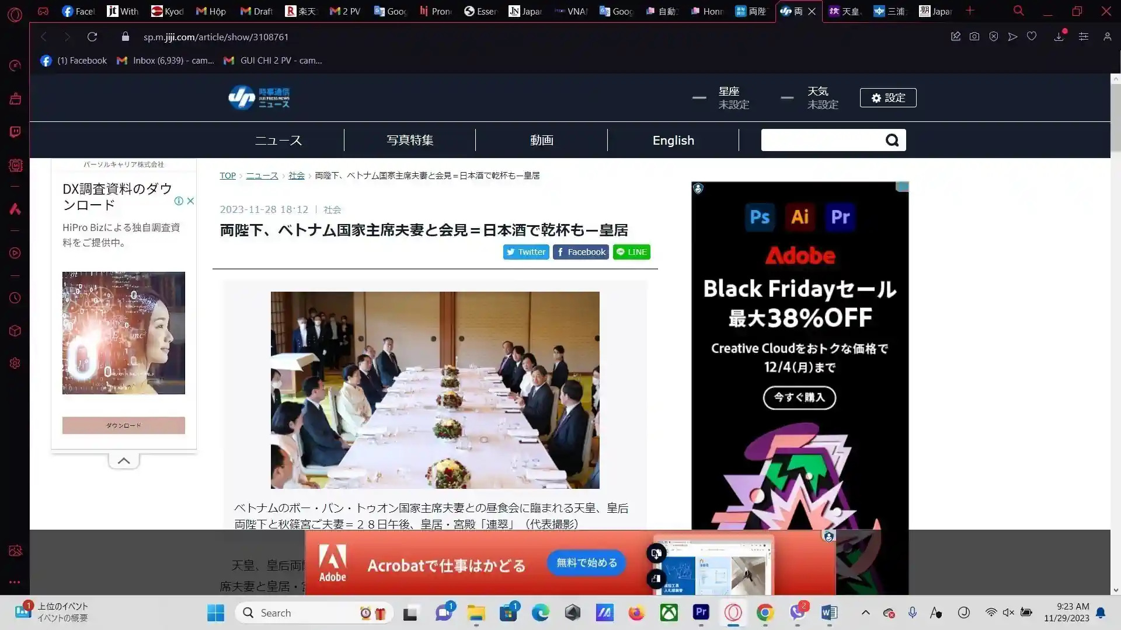1121x630 pixels.
Task: Click the Easy Setup sliders icon
Action: 1084,37
